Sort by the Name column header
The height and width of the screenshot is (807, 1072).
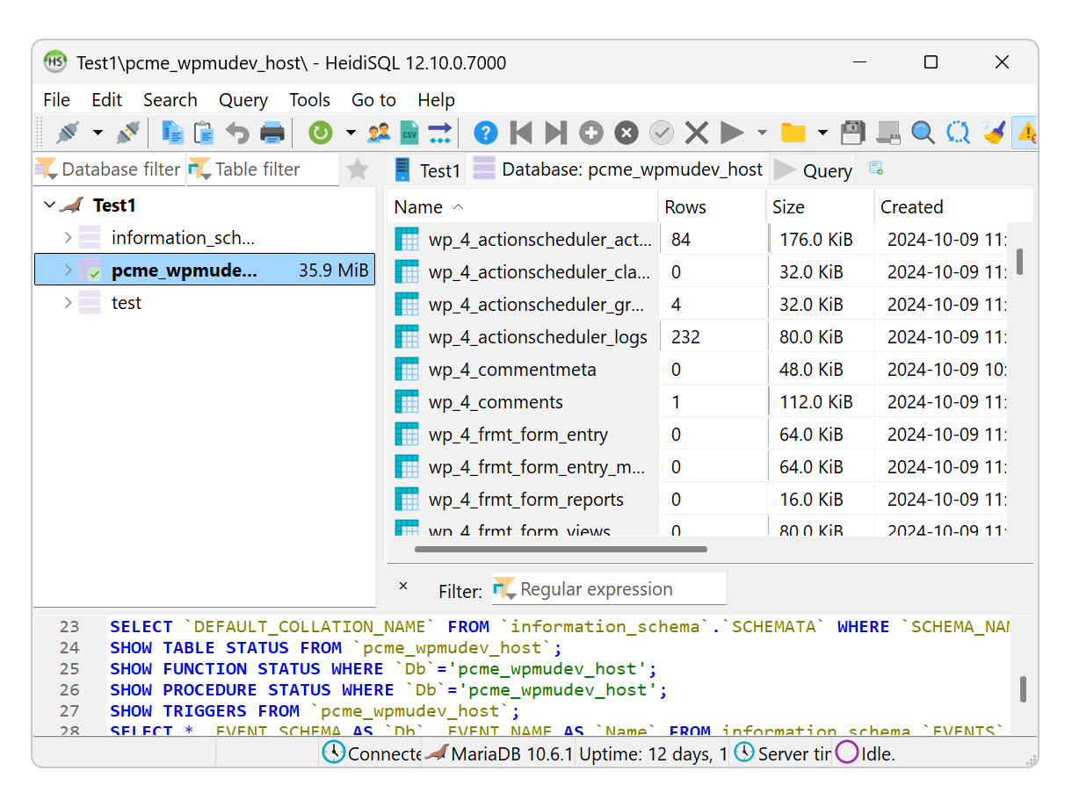pos(523,207)
